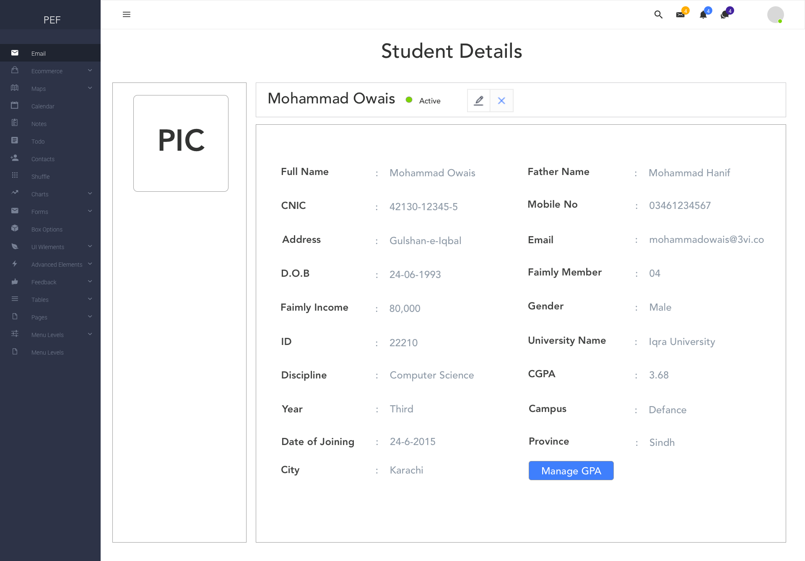Expand the Advanced Elements chevron

[90, 264]
